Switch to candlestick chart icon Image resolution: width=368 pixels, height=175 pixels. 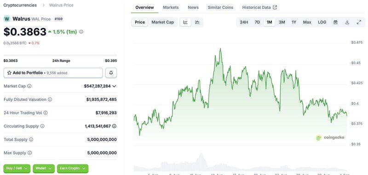pyautogui.click(x=197, y=22)
